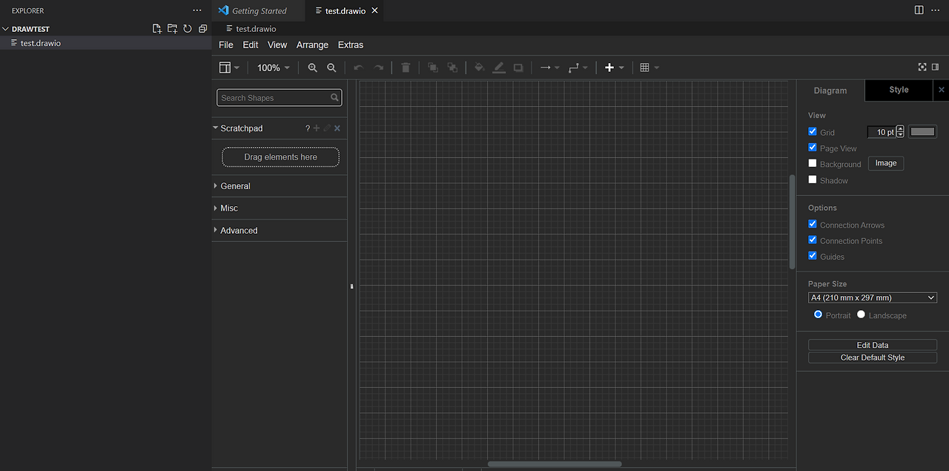Click the Edit Data button

pyautogui.click(x=872, y=345)
